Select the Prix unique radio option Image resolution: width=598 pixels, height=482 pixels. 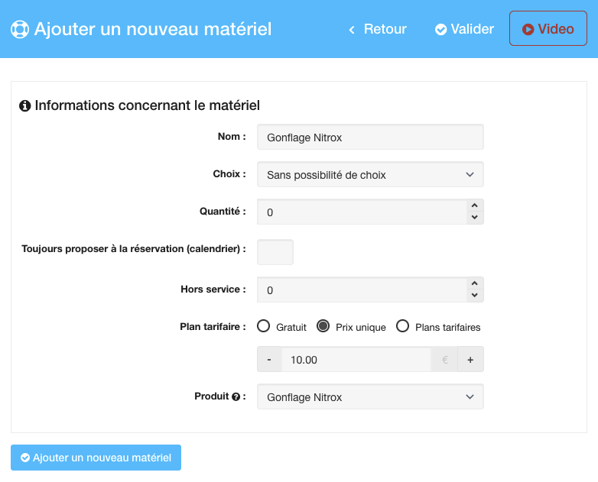(x=323, y=326)
